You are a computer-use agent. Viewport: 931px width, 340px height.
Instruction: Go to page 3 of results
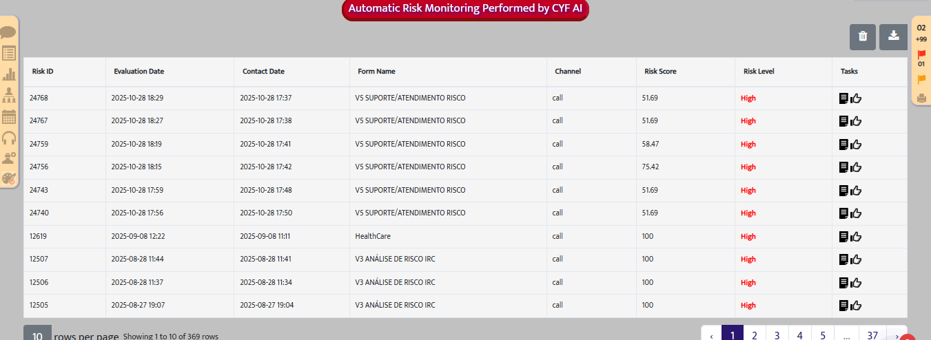point(777,335)
